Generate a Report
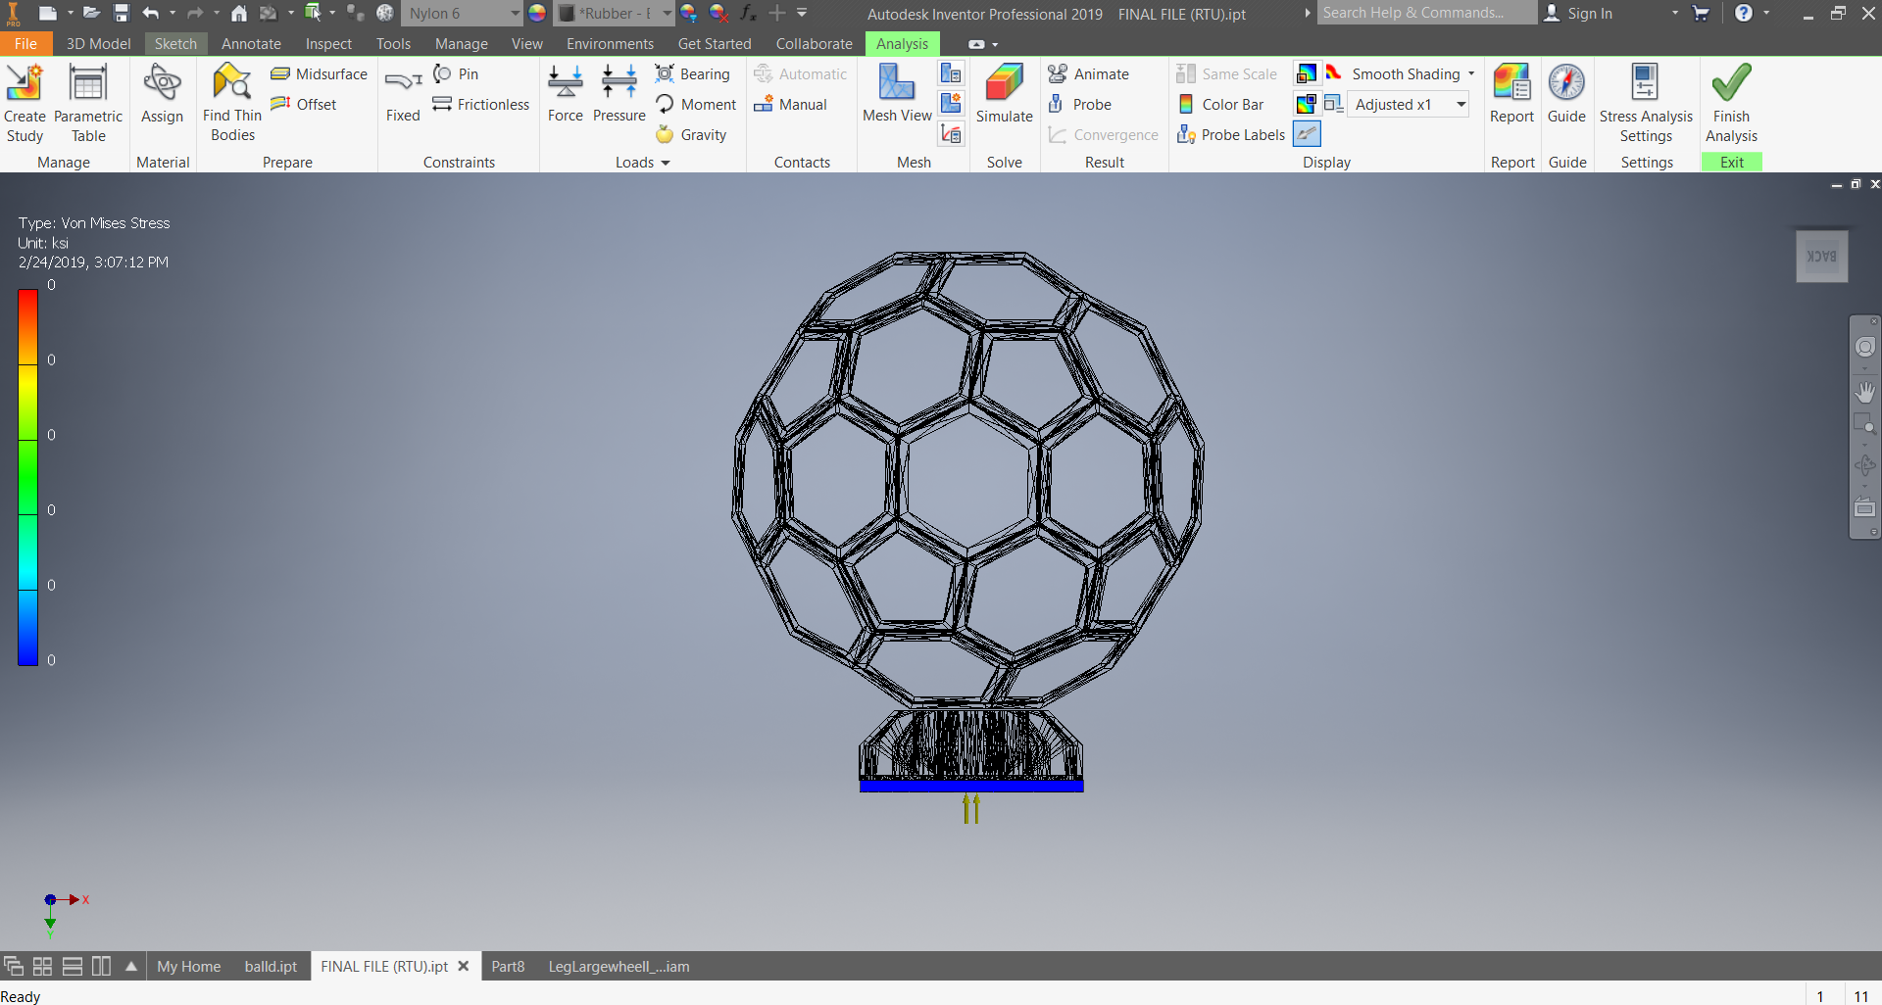Screen dimensions: 1882x1005 tap(1511, 94)
